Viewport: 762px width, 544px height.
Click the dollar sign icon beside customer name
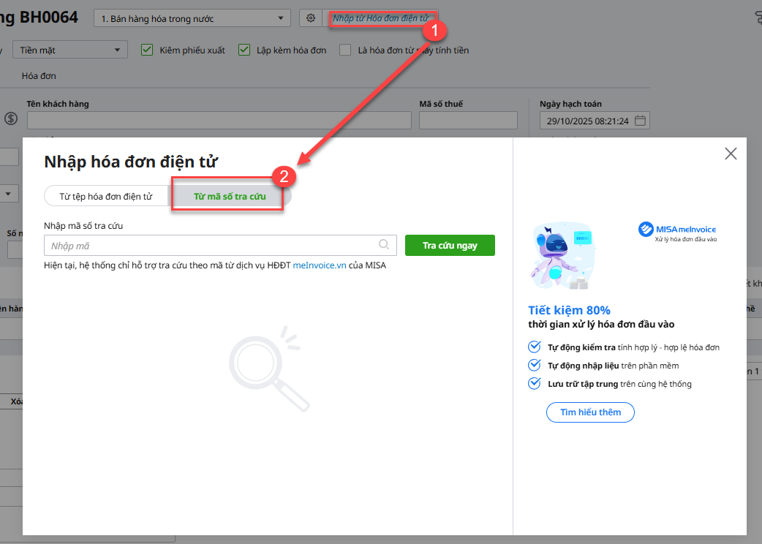point(11,118)
